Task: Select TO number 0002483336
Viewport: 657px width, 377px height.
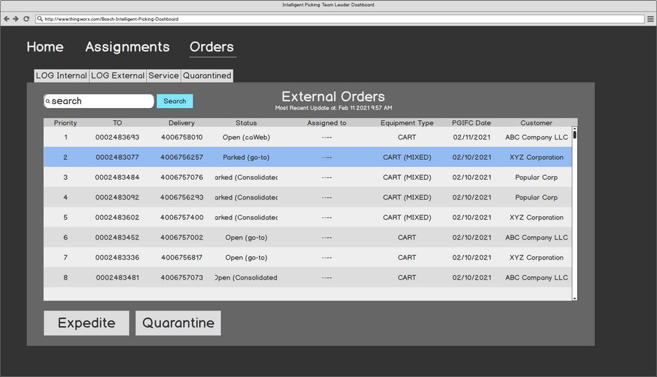Action: pyautogui.click(x=117, y=258)
